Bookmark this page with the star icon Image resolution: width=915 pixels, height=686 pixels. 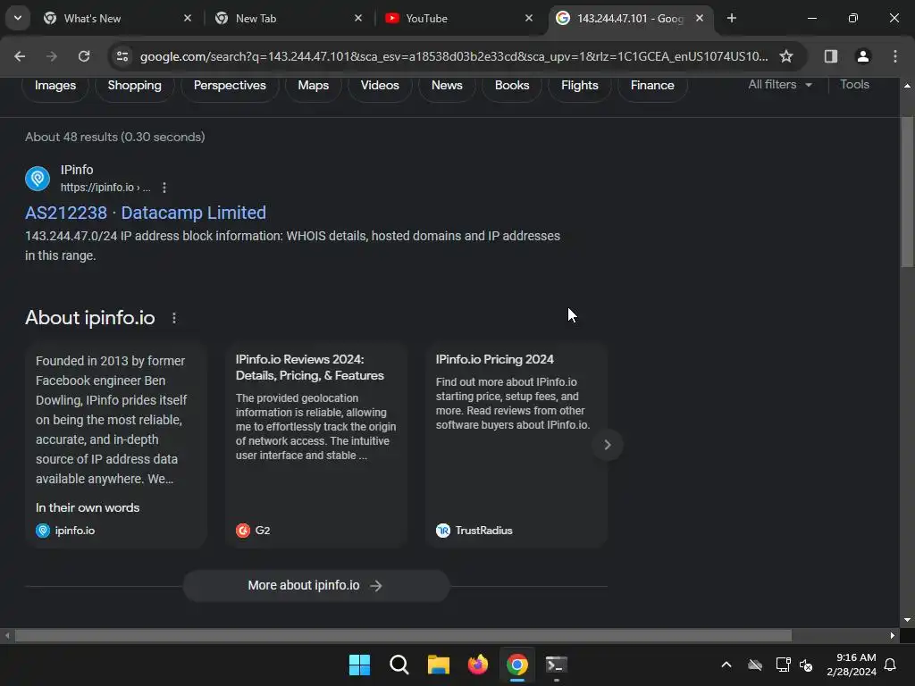point(786,56)
